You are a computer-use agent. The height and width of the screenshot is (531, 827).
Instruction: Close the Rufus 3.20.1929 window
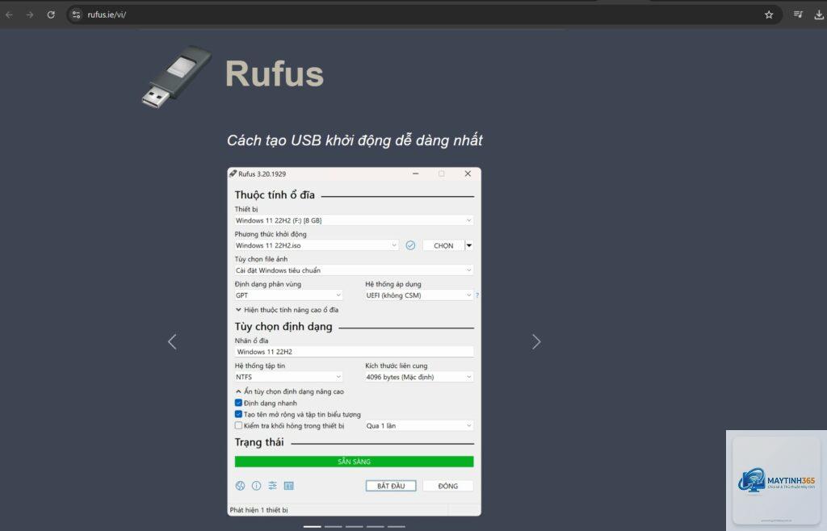click(x=468, y=174)
